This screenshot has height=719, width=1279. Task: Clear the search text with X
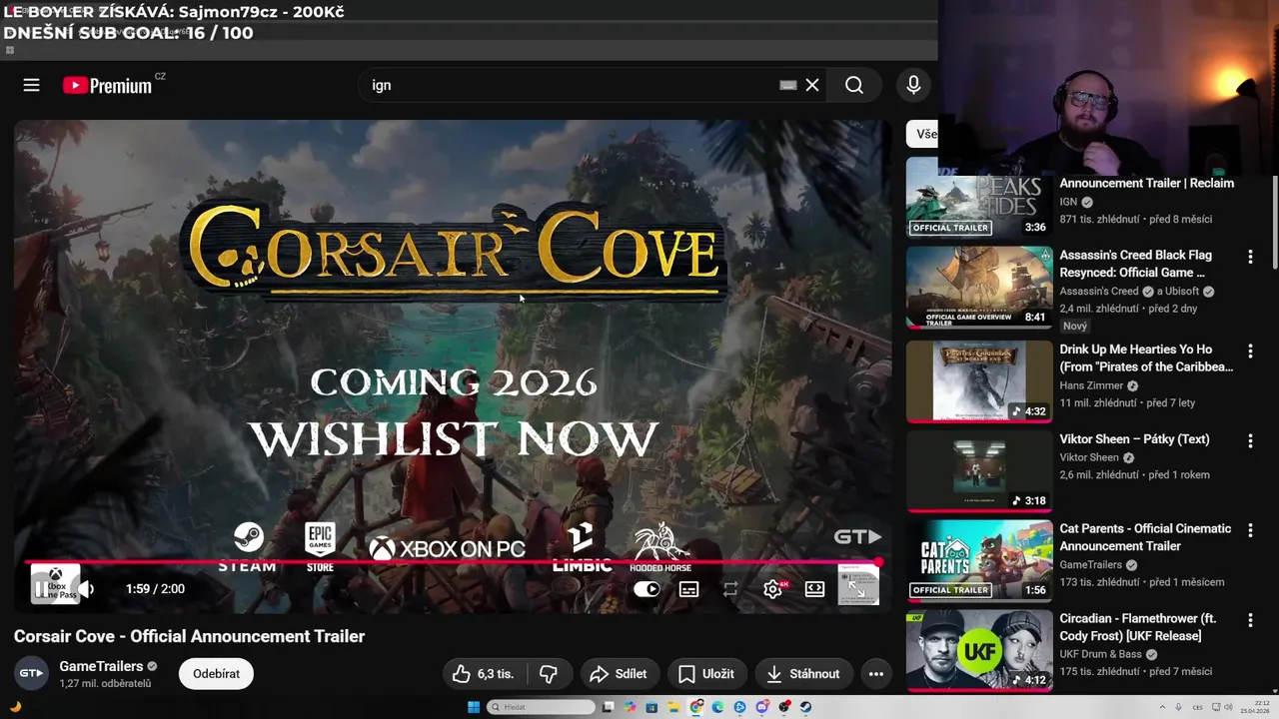tap(812, 85)
